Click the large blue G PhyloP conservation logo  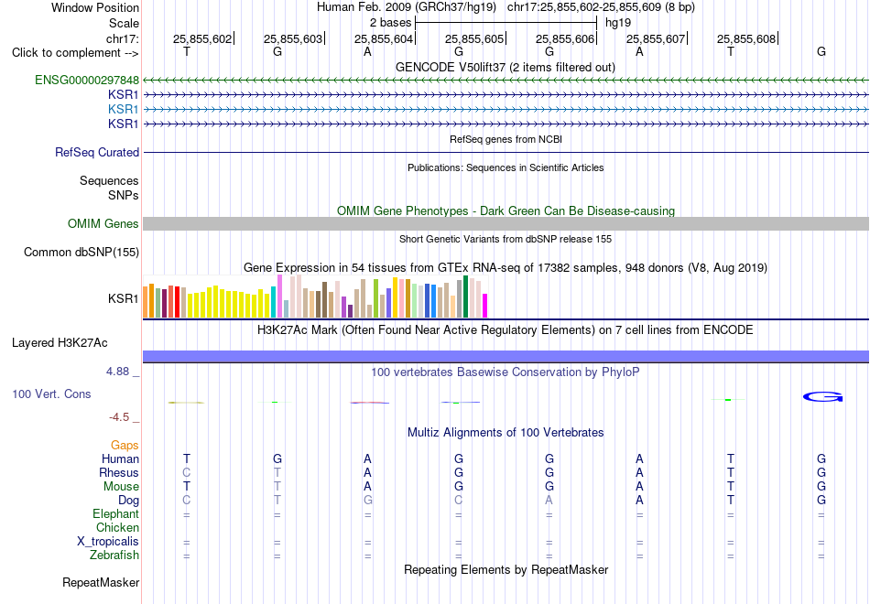(823, 396)
